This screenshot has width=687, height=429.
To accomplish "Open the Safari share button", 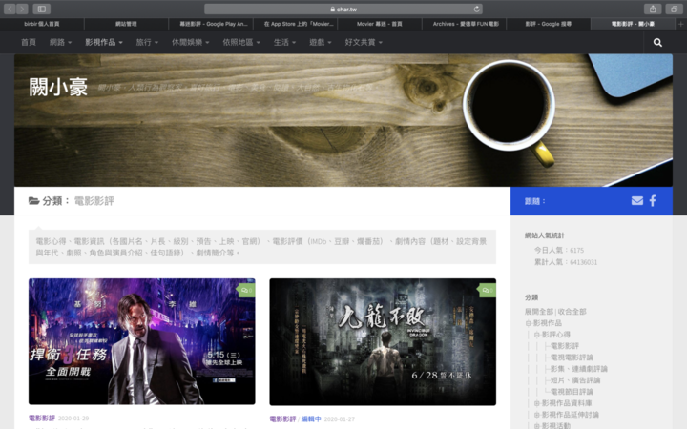I will click(x=653, y=9).
